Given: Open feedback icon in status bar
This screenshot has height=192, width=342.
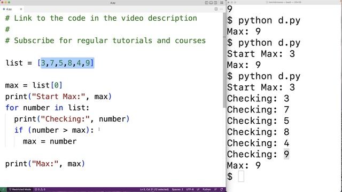Looking at the screenshot, I should pos(215,189).
